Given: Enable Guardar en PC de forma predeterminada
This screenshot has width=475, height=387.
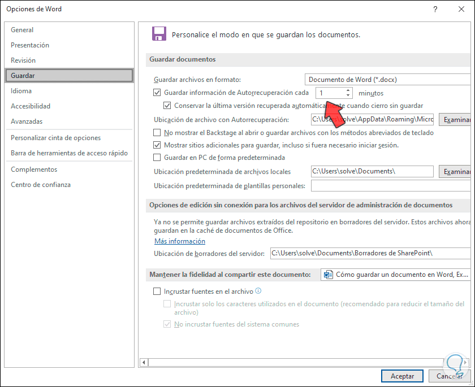Looking at the screenshot, I should click(157, 157).
